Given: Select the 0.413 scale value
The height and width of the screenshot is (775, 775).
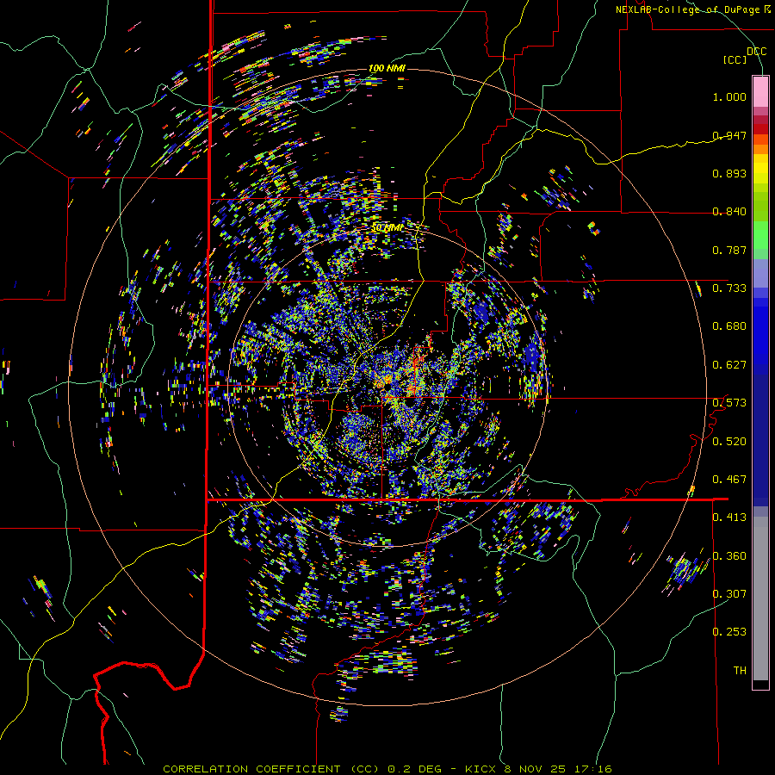Looking at the screenshot, I should point(729,518).
